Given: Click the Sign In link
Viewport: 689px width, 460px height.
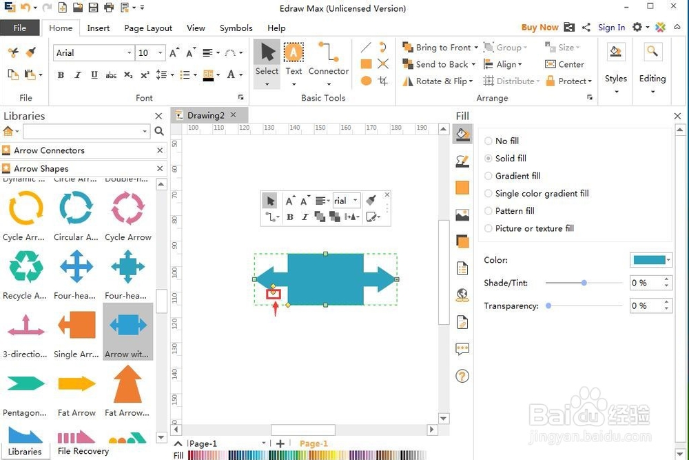Looking at the screenshot, I should 611,28.
